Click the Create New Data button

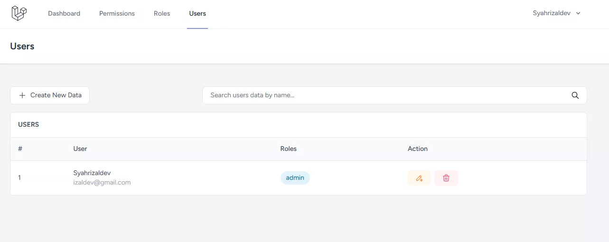(x=50, y=95)
